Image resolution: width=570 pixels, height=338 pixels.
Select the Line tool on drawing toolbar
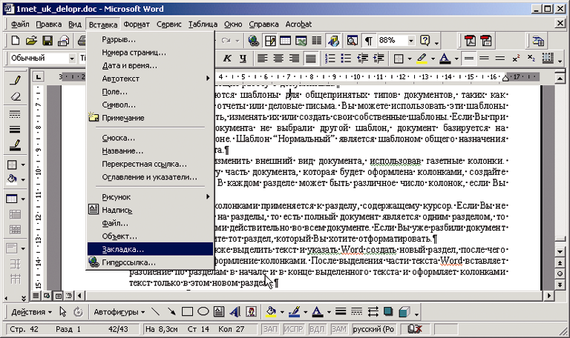point(156,312)
